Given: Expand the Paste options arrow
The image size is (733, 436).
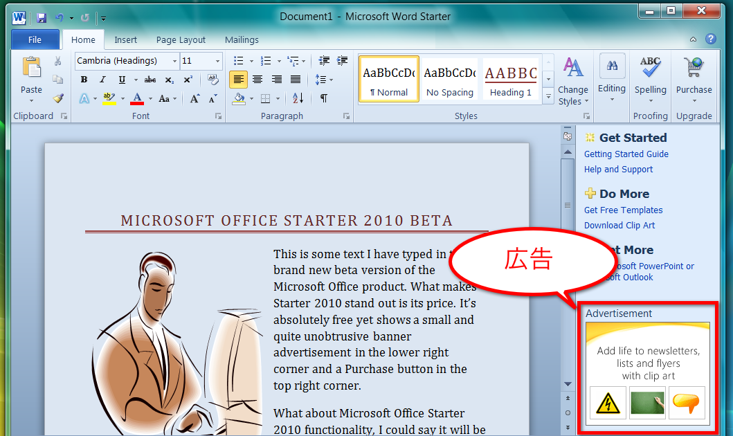Looking at the screenshot, I should click(x=31, y=101).
